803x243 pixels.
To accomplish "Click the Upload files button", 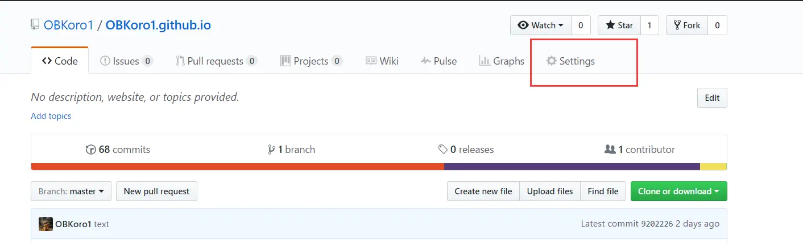I will [x=550, y=191].
